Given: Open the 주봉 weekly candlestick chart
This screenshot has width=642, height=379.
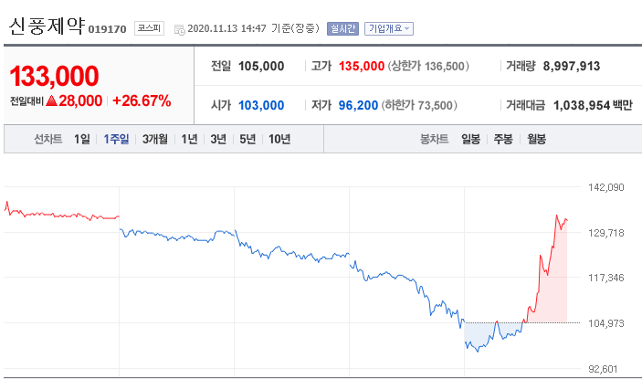Looking at the screenshot, I should tap(503, 139).
